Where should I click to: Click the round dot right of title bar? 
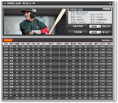(x=110, y=3)
